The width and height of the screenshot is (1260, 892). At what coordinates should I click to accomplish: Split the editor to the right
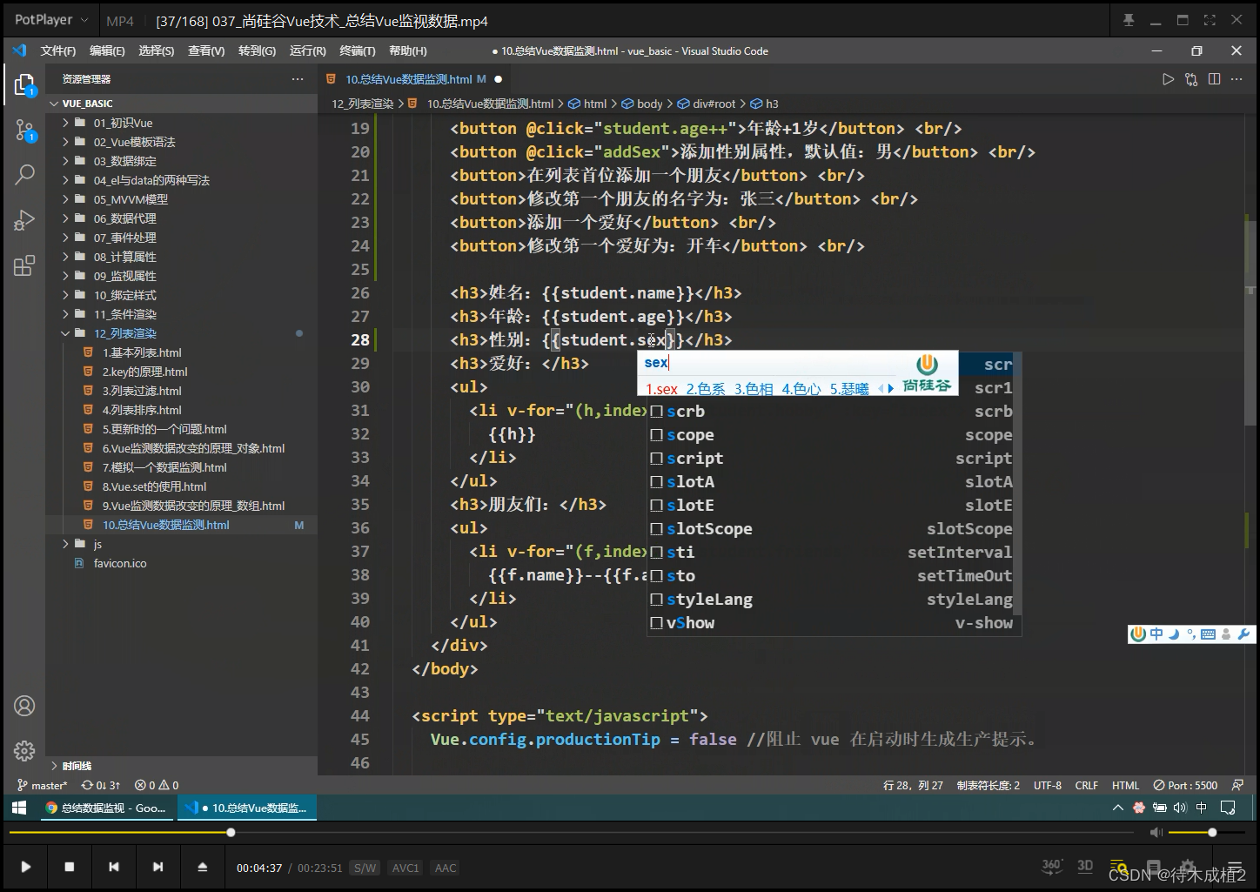(1215, 79)
